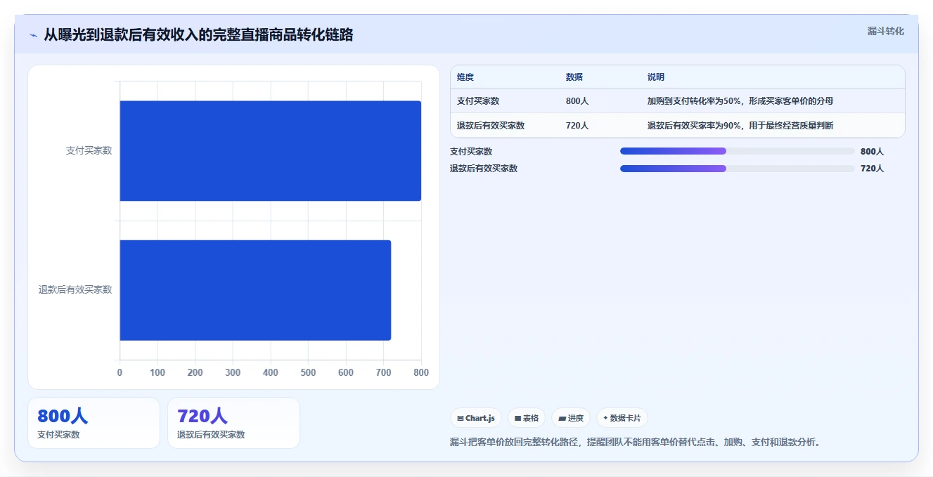Select the Chart.js tag chip

(476, 418)
